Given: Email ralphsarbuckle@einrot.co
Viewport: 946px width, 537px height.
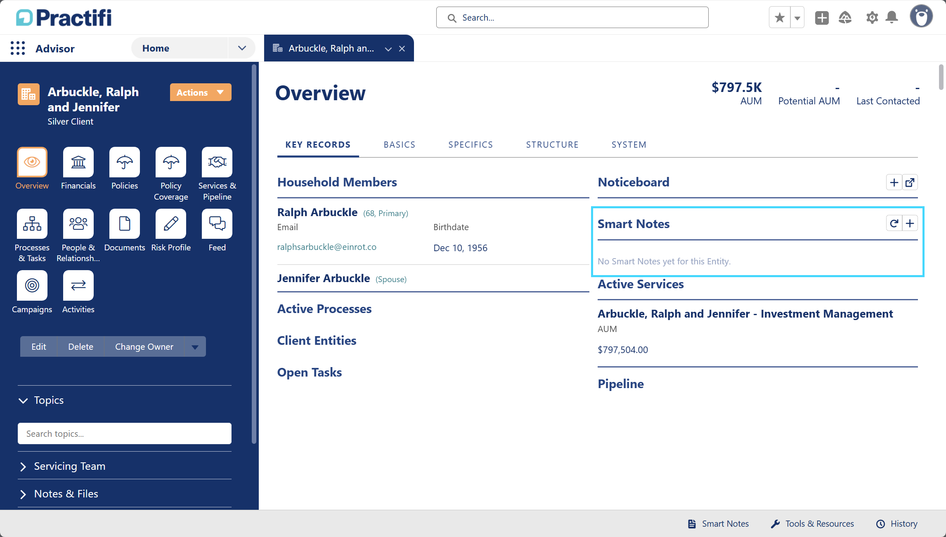Looking at the screenshot, I should [x=327, y=247].
